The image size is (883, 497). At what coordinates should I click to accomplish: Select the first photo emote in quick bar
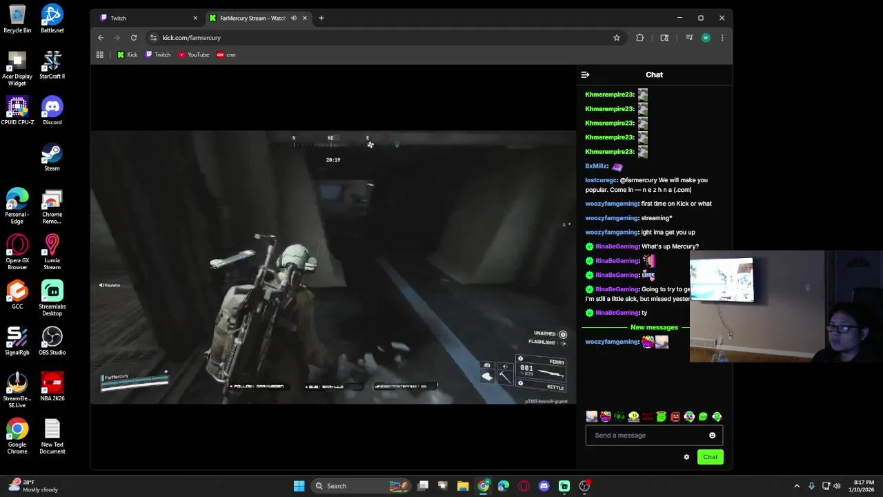(591, 416)
